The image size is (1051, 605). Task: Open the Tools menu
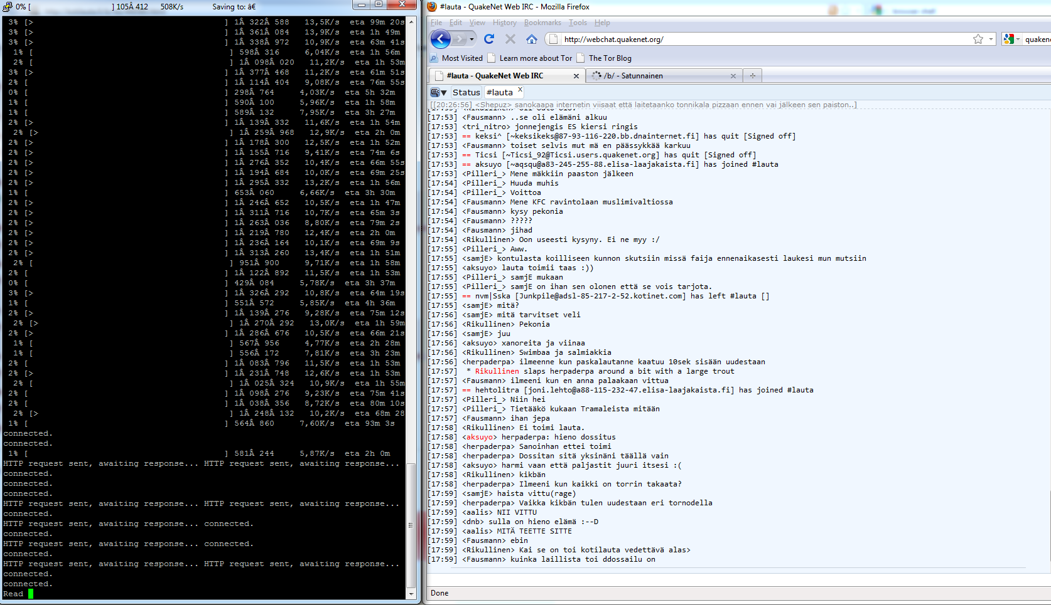pyautogui.click(x=578, y=23)
